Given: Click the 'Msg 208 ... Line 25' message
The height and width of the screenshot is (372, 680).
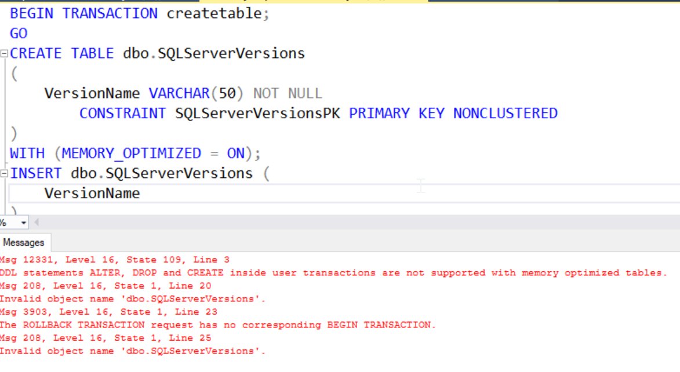Looking at the screenshot, I should pos(106,338).
